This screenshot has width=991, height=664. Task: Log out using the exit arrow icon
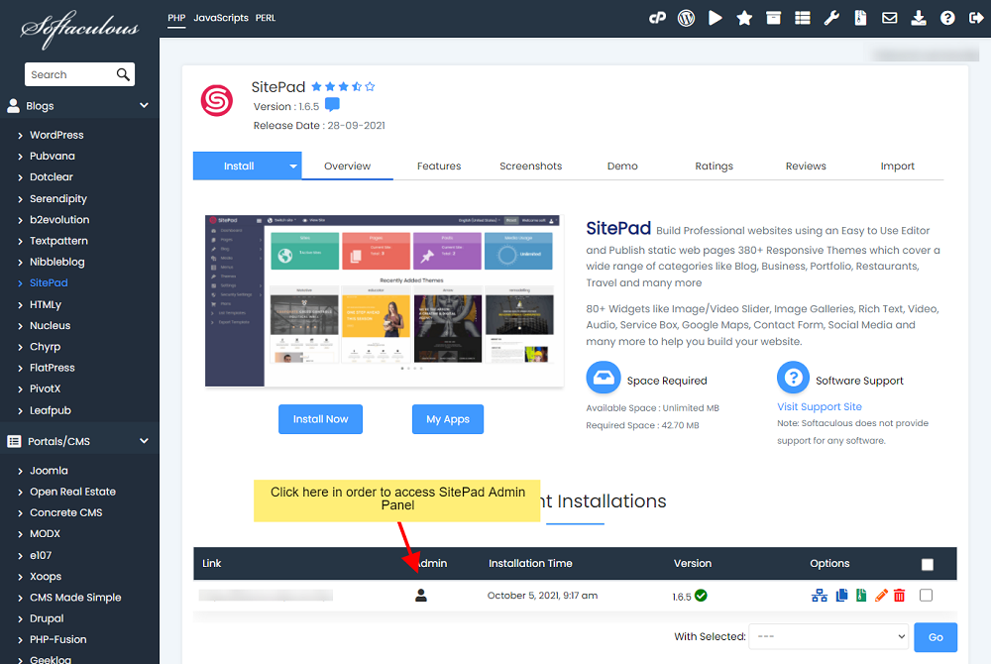[x=976, y=18]
